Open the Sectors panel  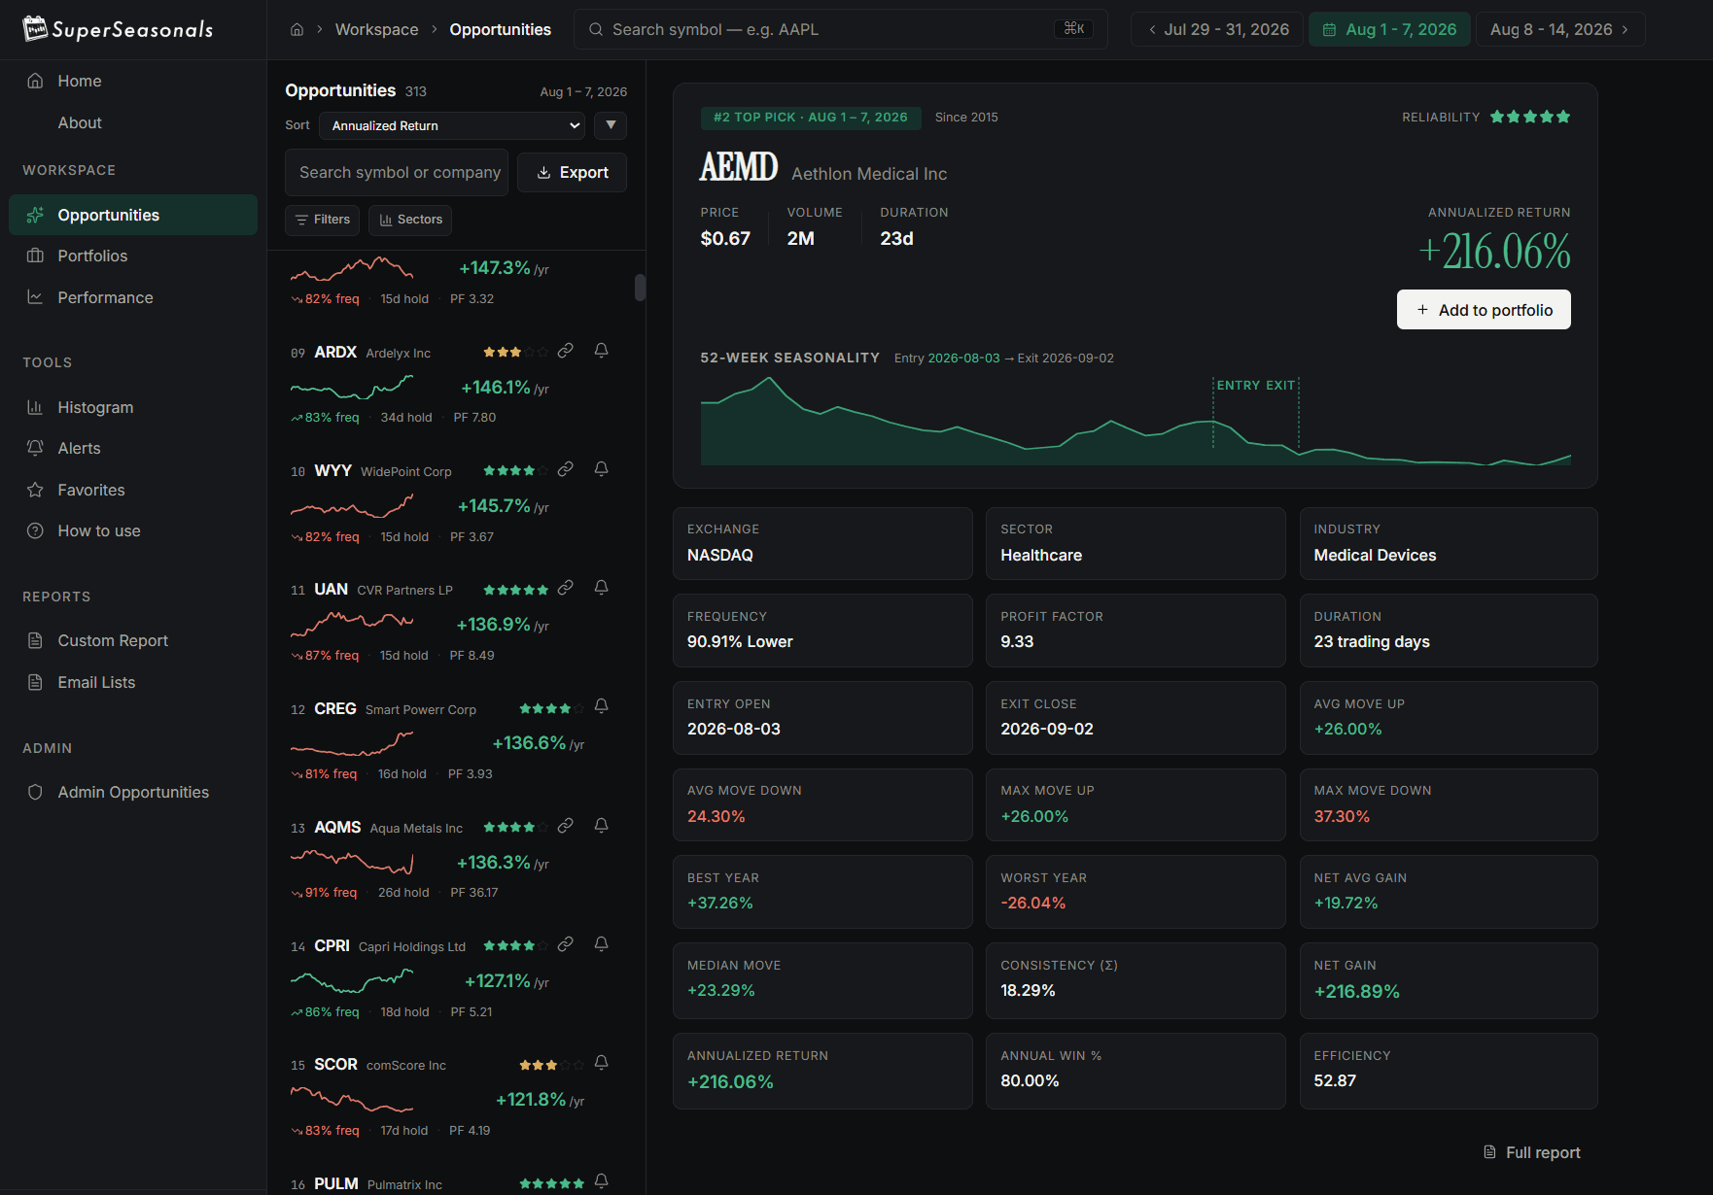click(x=410, y=220)
